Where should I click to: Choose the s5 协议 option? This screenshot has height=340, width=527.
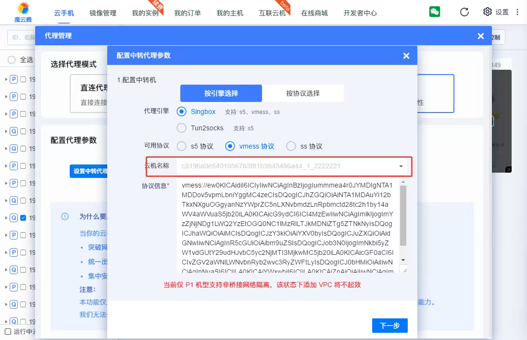(181, 146)
